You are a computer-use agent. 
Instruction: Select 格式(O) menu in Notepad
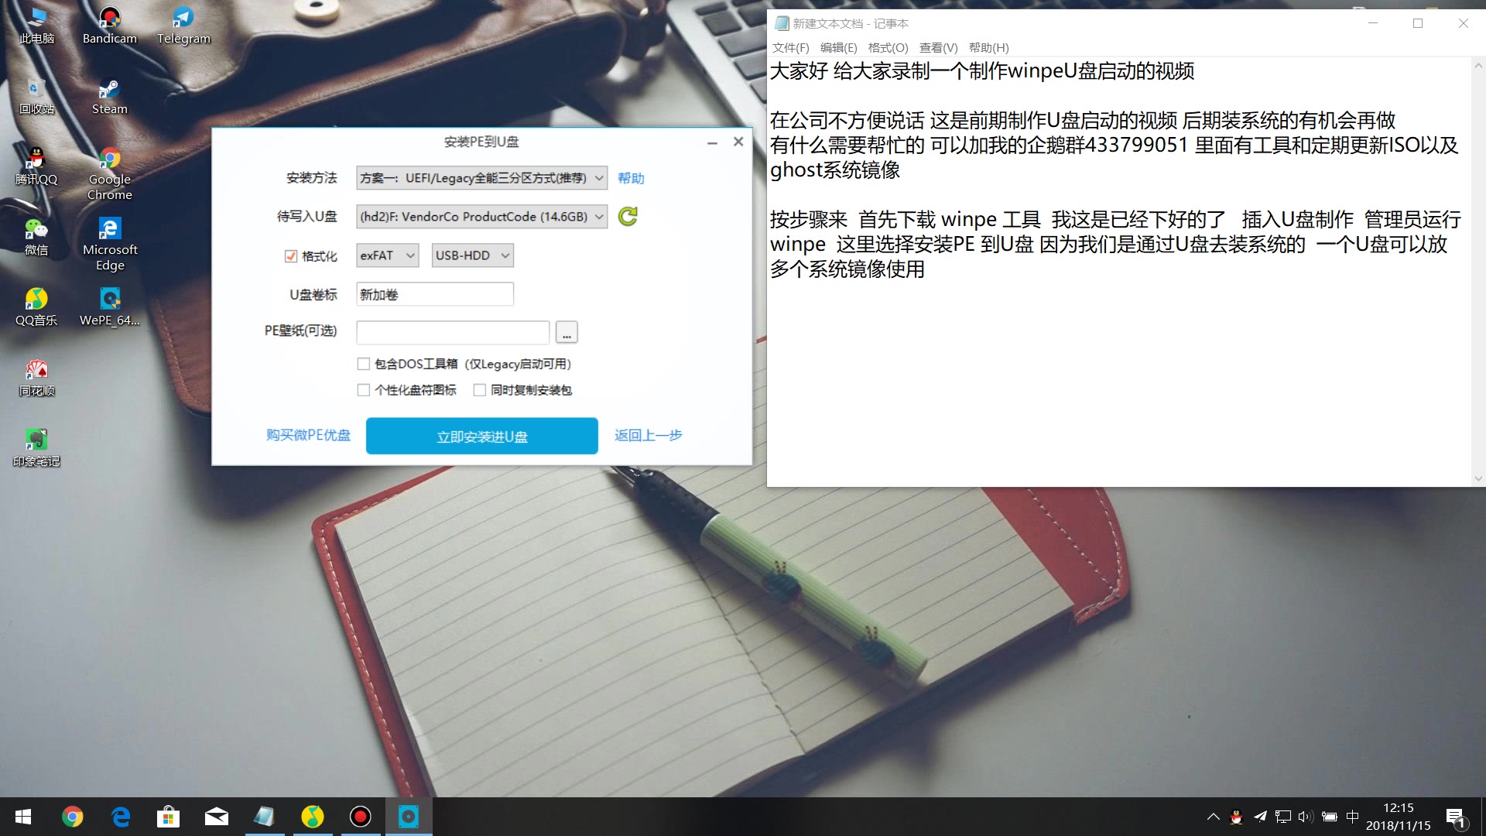(887, 47)
